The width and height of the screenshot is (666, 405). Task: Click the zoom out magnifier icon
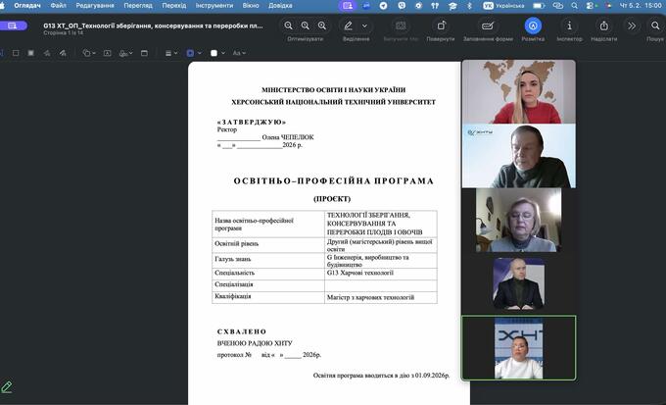pyautogui.click(x=288, y=25)
